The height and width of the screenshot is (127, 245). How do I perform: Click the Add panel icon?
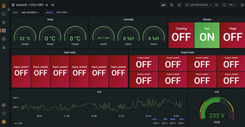(x=164, y=5)
